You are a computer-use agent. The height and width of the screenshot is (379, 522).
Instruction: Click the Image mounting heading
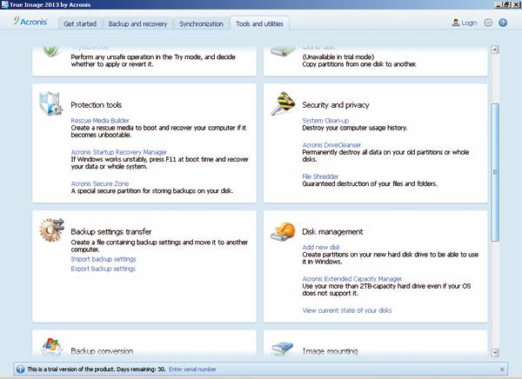click(330, 351)
